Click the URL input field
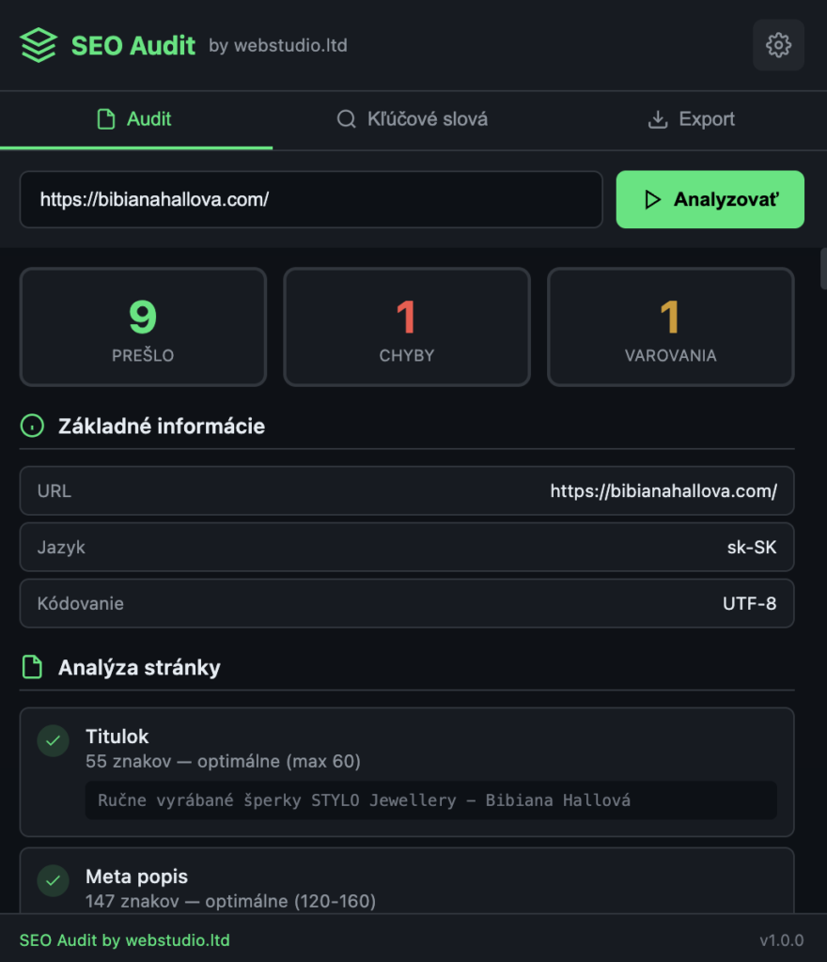The image size is (827, 962). pyautogui.click(x=310, y=199)
